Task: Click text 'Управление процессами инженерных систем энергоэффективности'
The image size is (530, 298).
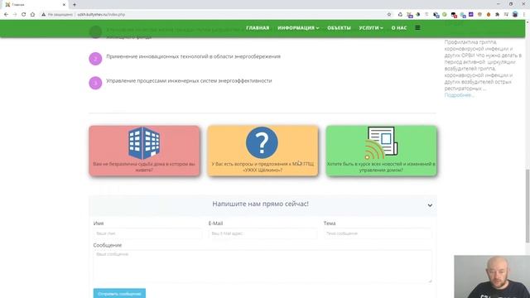Action: [x=189, y=81]
